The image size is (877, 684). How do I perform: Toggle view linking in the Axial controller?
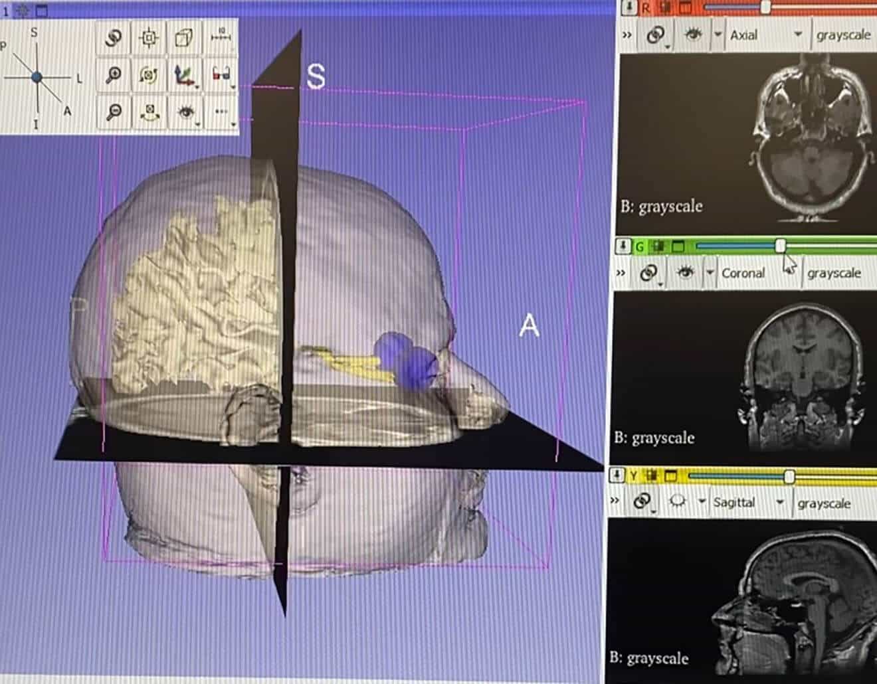655,34
